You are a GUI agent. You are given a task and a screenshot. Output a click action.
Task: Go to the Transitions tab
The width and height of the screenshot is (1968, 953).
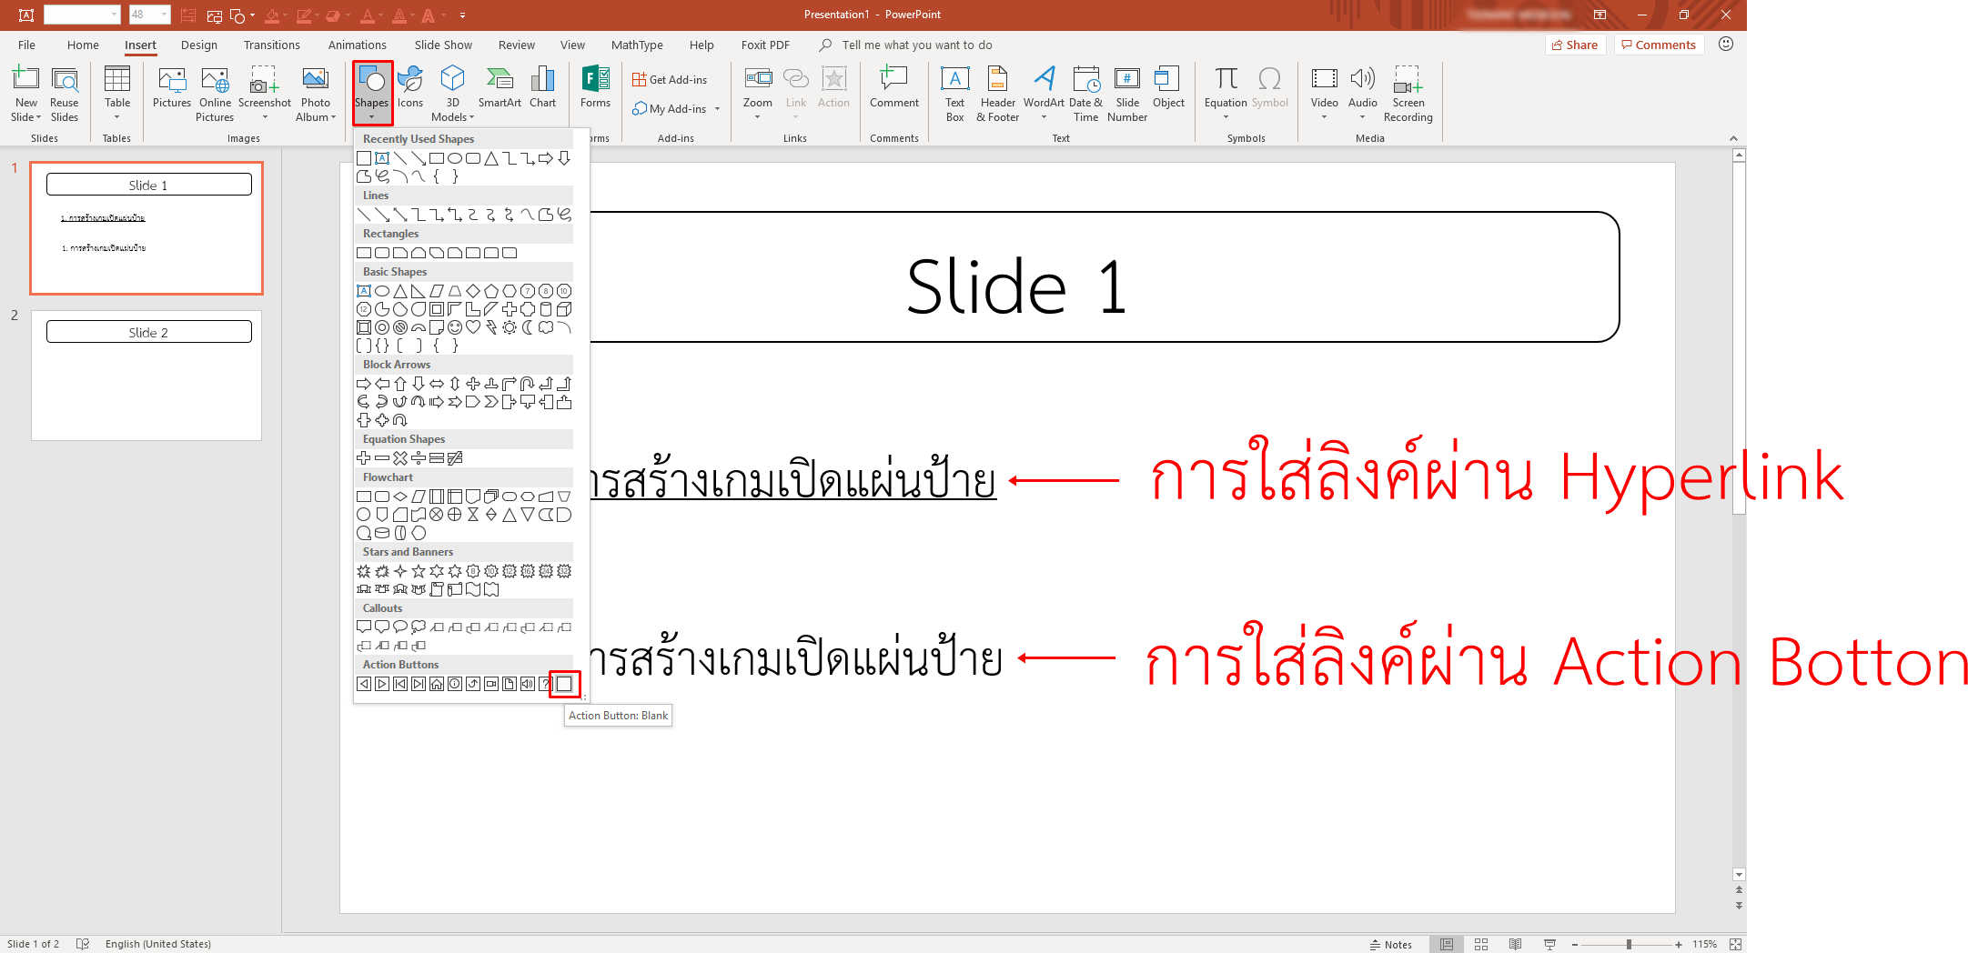[271, 45]
